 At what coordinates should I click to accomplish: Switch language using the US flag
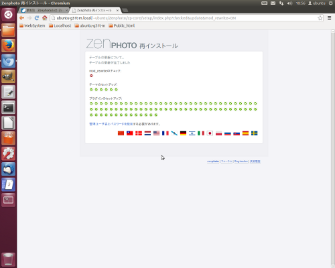click(157, 133)
